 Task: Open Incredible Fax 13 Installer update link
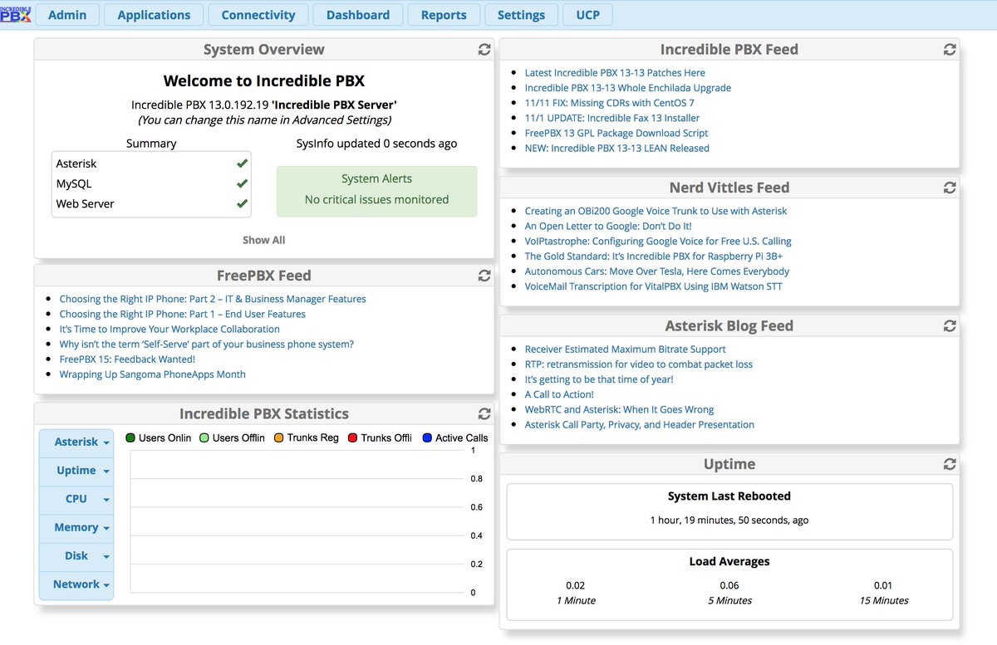612,118
